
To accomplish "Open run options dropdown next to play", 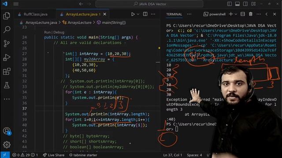I will pyautogui.click(x=138, y=14).
